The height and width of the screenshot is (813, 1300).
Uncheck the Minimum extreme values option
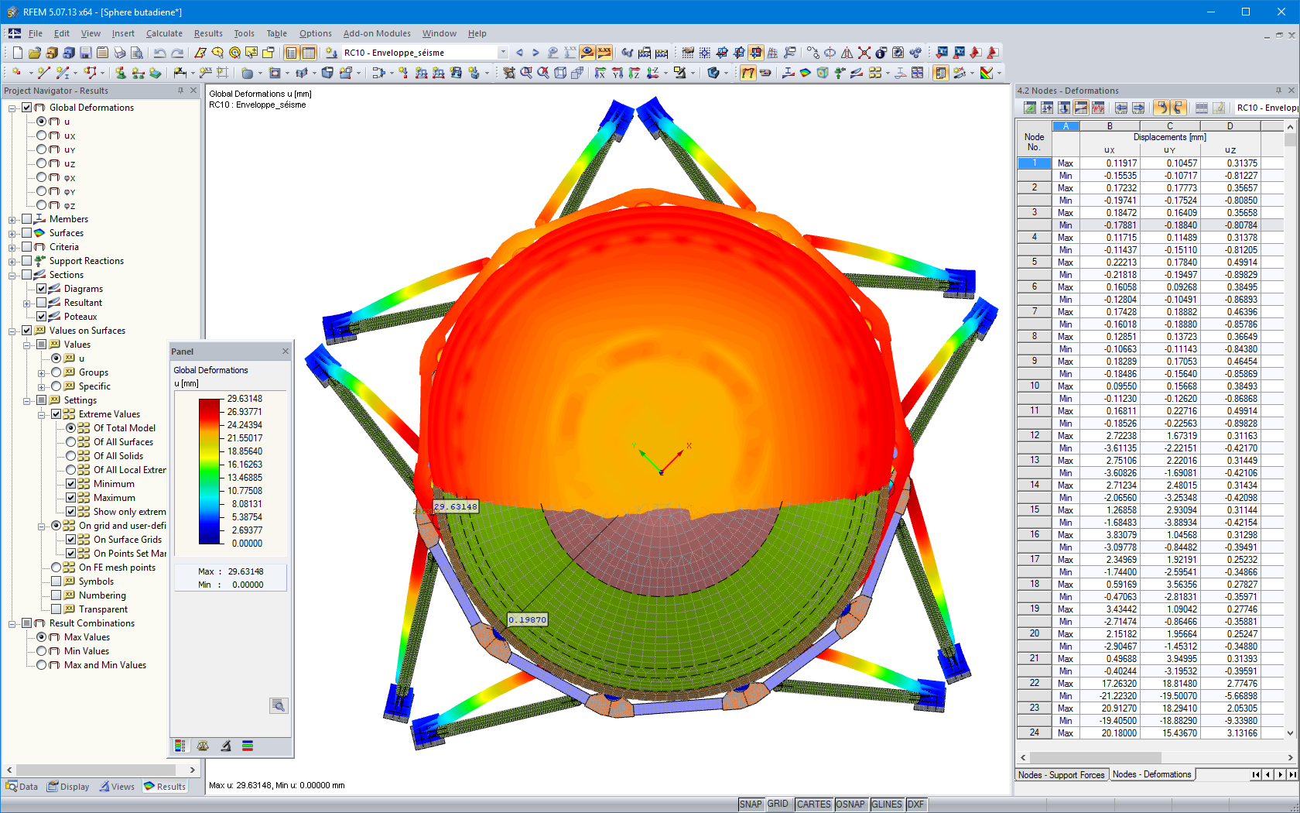(71, 483)
